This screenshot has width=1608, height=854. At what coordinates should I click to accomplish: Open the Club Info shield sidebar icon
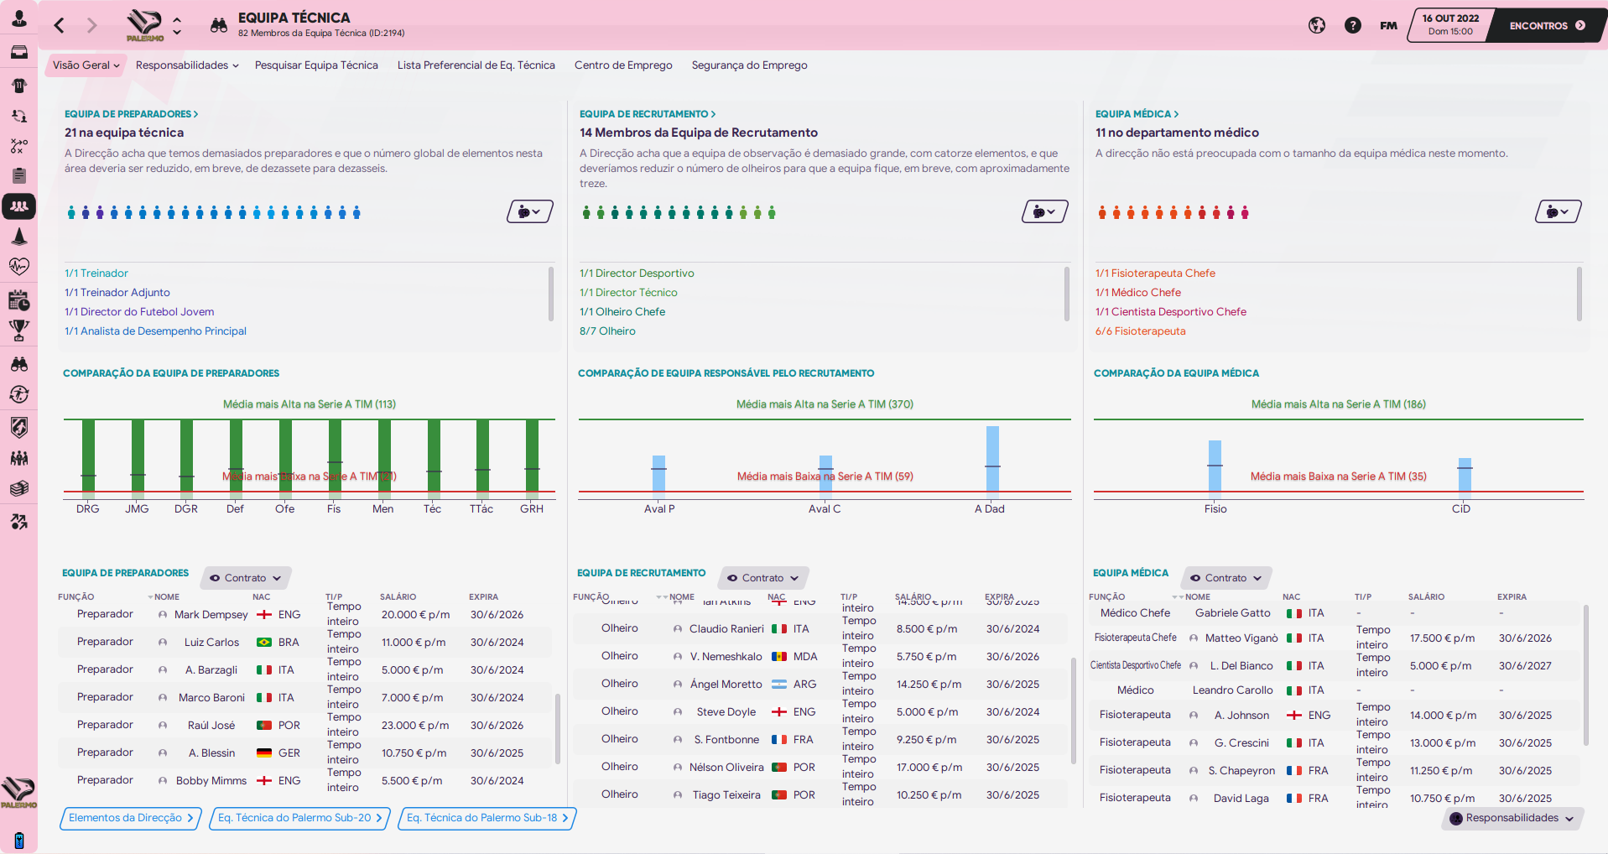(x=18, y=427)
